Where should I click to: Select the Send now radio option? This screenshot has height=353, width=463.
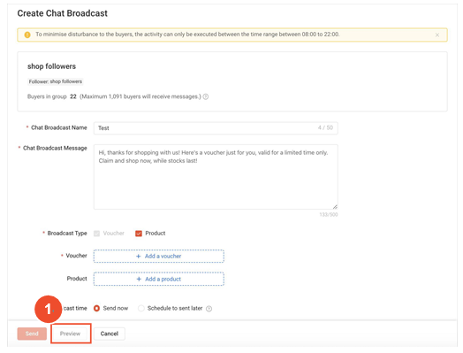(96, 309)
